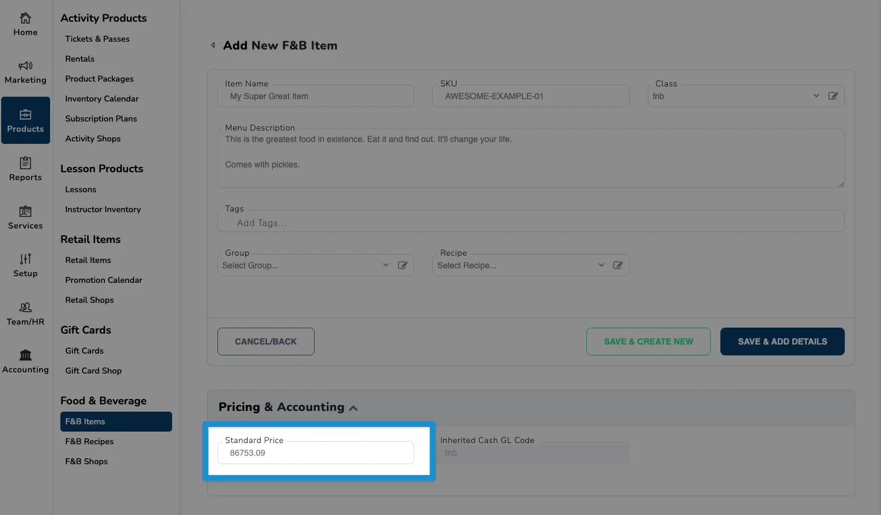Open the Services sidebar icon
881x515 pixels.
click(25, 211)
